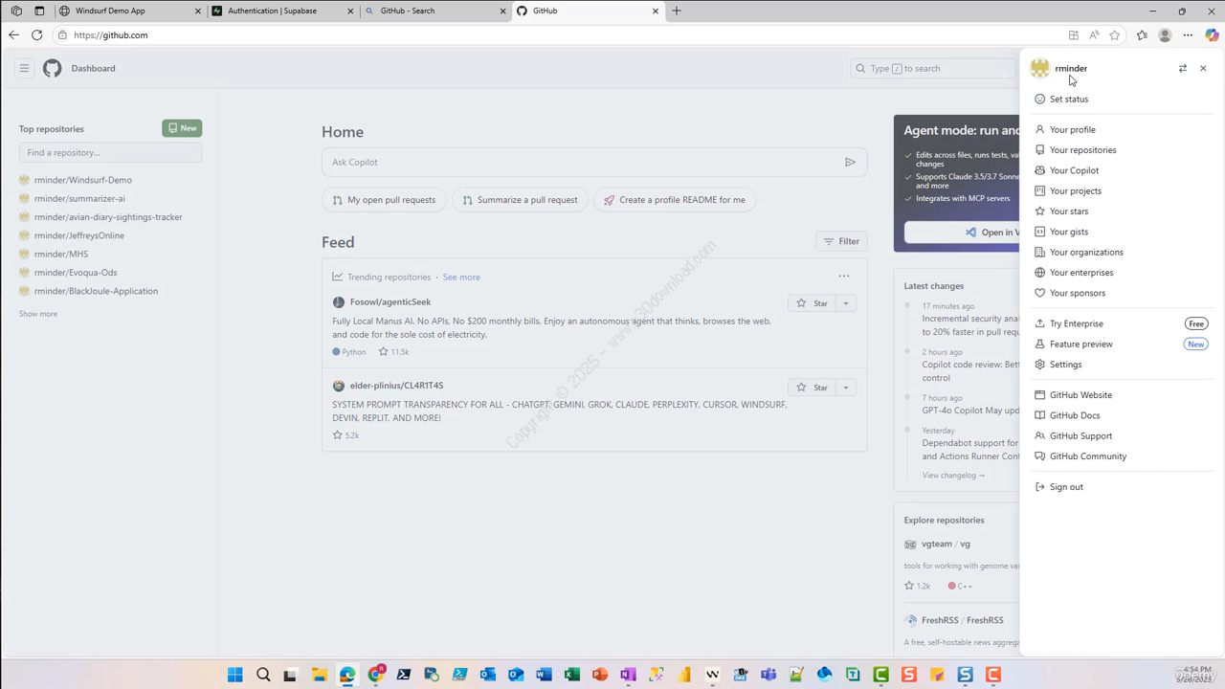Image resolution: width=1225 pixels, height=689 pixels.
Task: Open File Explorer from the taskbar
Action: click(319, 675)
